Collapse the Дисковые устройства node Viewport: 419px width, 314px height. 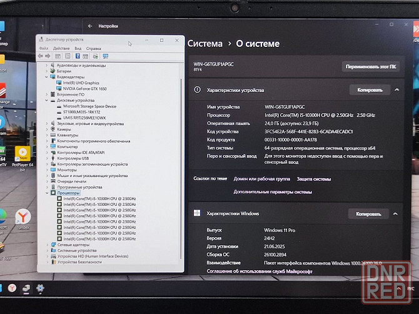coord(46,101)
